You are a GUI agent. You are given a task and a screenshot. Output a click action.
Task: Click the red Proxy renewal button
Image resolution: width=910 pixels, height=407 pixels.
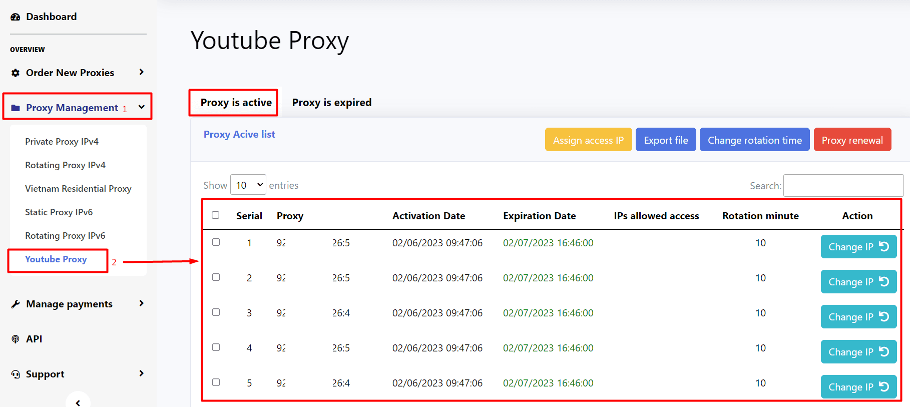click(852, 140)
